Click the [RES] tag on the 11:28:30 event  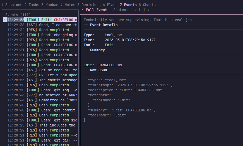click(x=32, y=115)
